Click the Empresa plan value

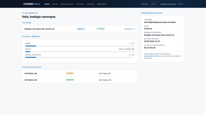click(x=148, y=29)
